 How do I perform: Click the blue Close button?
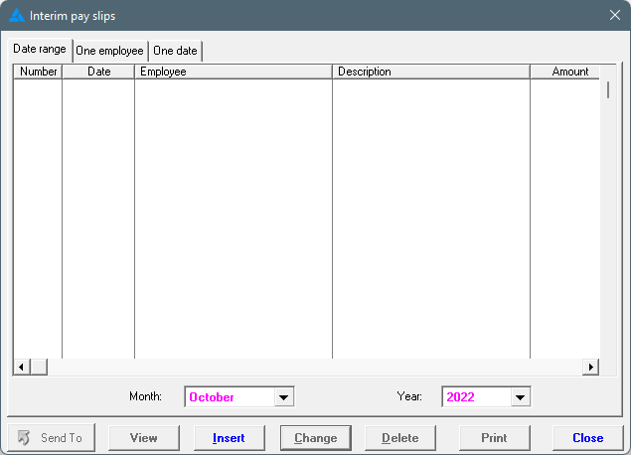(588, 438)
